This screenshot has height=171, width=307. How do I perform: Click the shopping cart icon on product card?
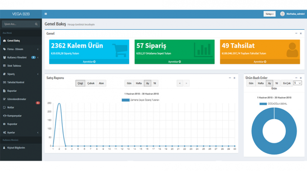[120, 50]
